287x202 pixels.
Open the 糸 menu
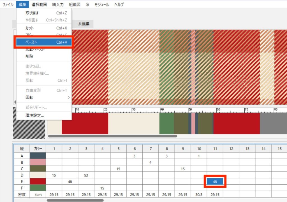click(x=87, y=4)
